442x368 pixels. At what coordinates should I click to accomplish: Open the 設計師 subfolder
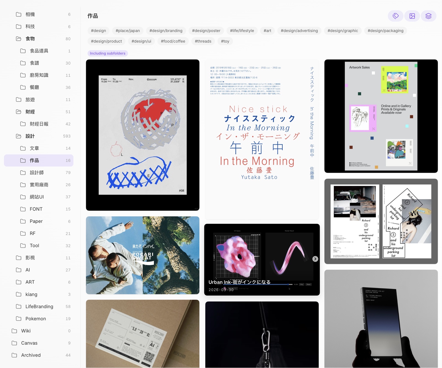pos(39,173)
